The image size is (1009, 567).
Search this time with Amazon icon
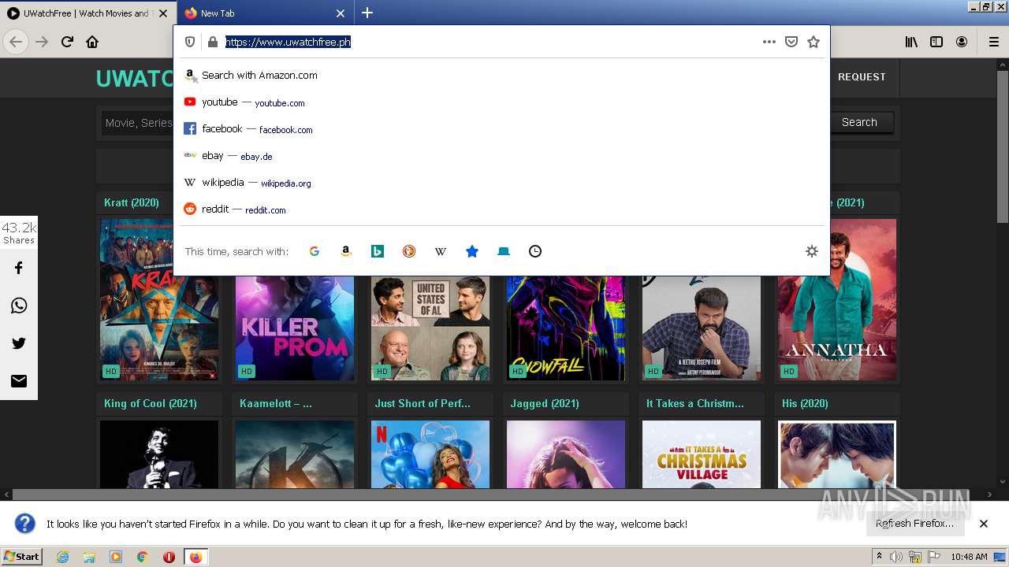345,251
